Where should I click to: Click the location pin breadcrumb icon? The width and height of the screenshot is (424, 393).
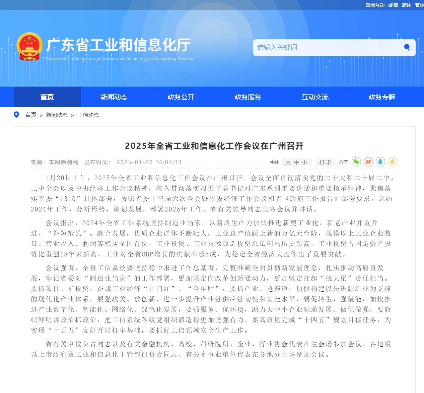(16, 115)
